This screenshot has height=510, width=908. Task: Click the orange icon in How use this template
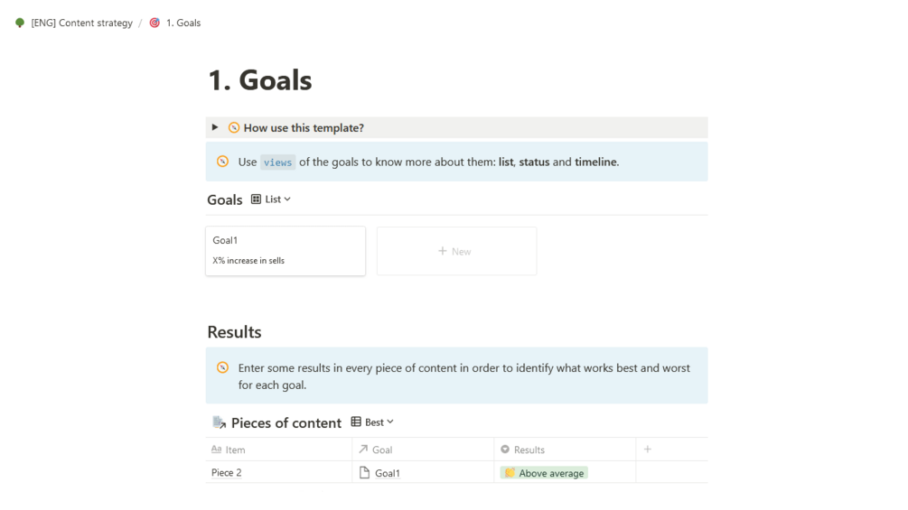click(234, 128)
